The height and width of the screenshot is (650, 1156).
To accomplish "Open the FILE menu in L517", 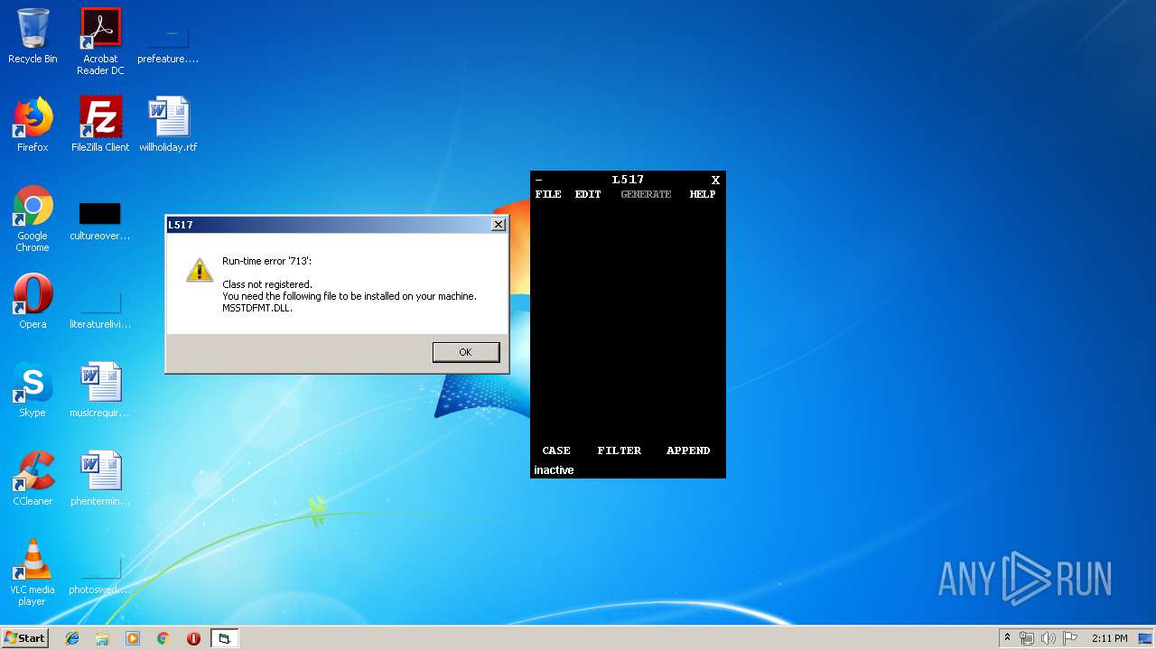I will coord(548,194).
